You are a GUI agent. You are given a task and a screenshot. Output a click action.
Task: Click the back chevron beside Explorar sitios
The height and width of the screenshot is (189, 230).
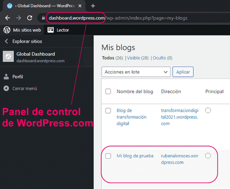tap(6, 41)
